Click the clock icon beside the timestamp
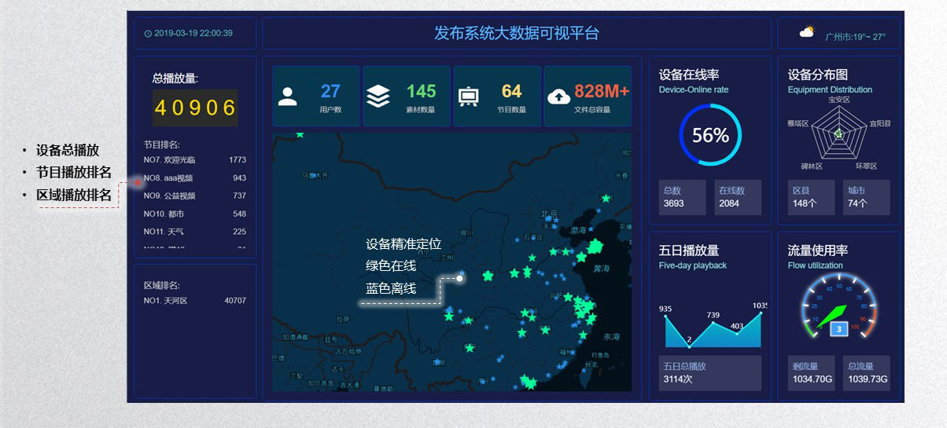 coord(148,34)
